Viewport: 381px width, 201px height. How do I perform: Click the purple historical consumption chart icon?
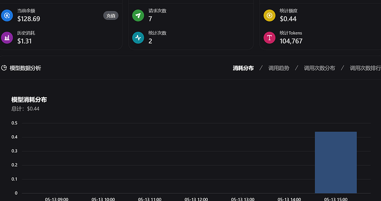[7, 38]
